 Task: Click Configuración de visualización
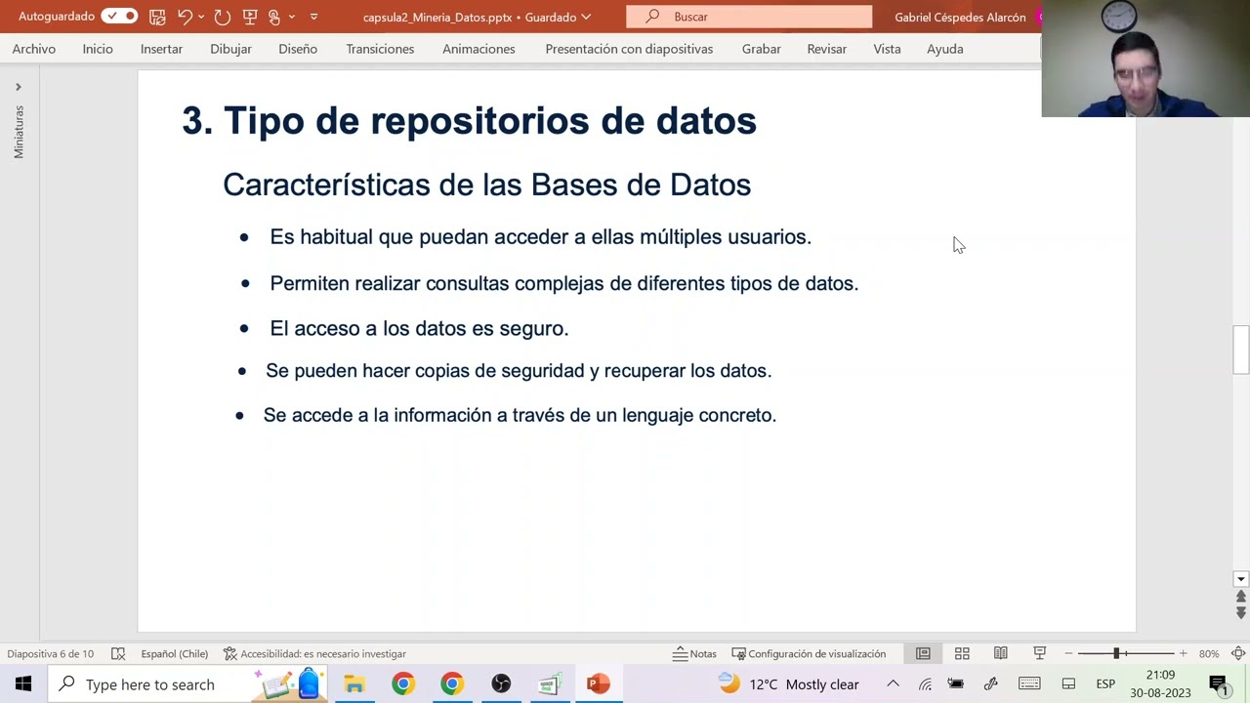tap(809, 653)
